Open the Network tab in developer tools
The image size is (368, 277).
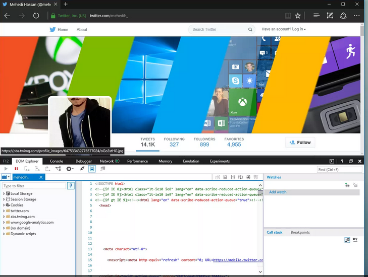pyautogui.click(x=107, y=161)
